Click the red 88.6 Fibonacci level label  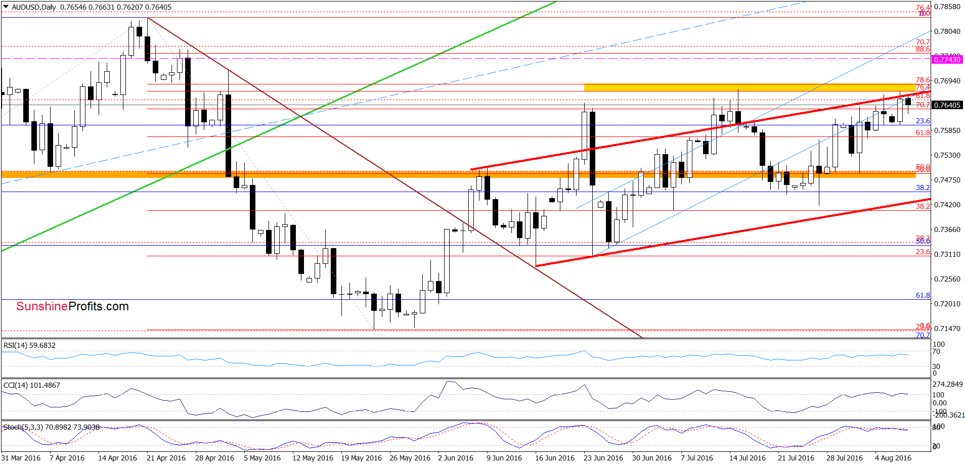coord(923,49)
